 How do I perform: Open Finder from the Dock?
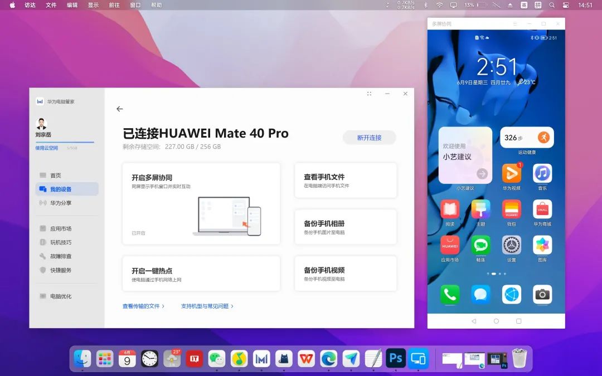tap(82, 359)
